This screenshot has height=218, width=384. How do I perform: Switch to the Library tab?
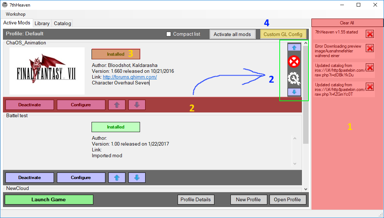click(42, 23)
